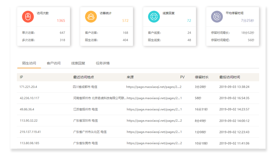Screen dimensions: 278x159
Task: Select IP address 113.80.98.185
Action: point(30,143)
